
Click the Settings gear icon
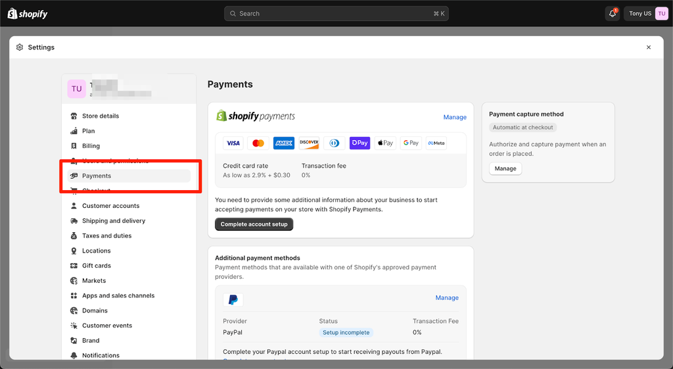click(x=20, y=47)
